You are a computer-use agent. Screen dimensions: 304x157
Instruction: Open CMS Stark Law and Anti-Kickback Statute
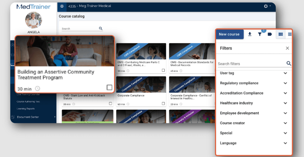tap(84, 97)
